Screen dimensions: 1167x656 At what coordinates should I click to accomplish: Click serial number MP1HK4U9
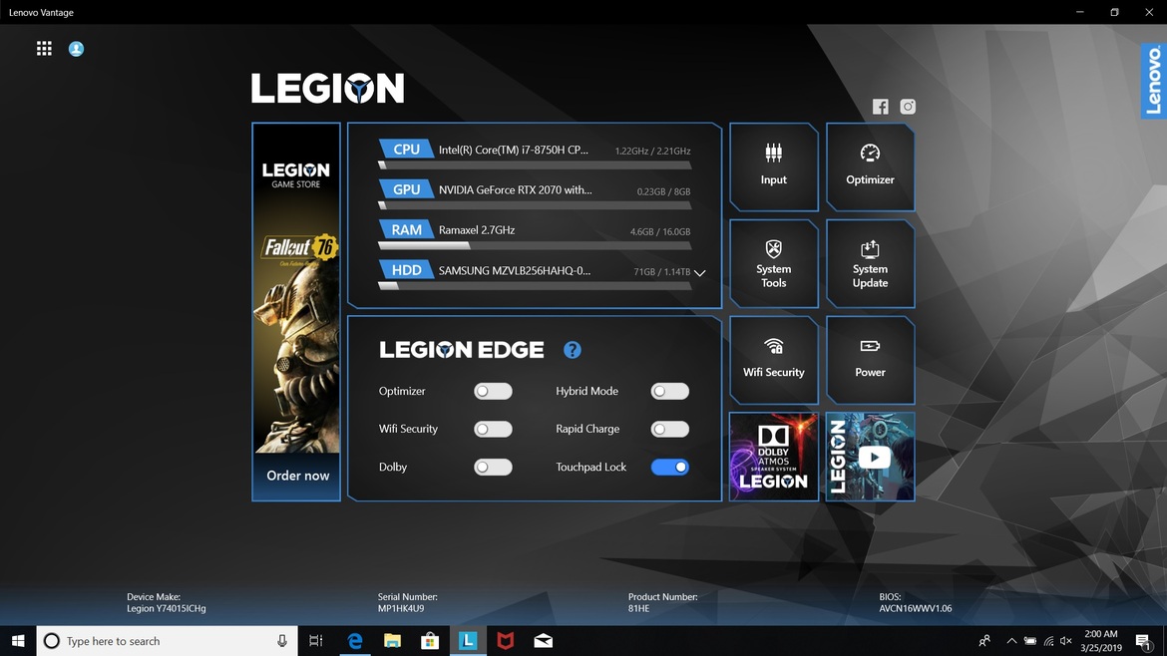pyautogui.click(x=400, y=608)
